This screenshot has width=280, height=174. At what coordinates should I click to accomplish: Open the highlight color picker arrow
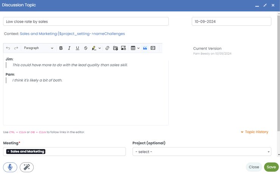pos(100,48)
